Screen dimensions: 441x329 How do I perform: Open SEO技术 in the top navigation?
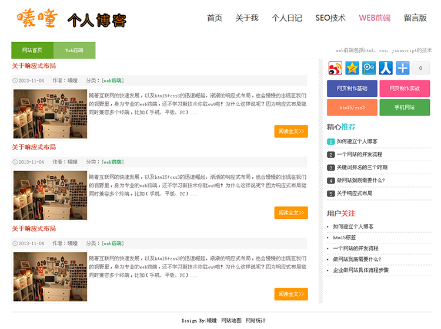point(330,18)
